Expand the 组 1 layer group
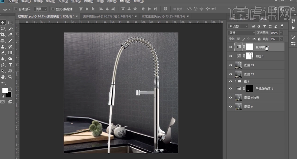 pos(236,81)
